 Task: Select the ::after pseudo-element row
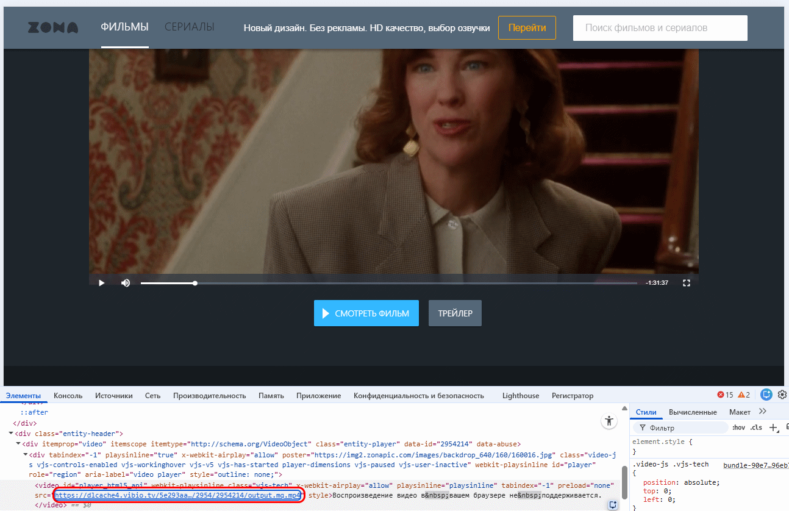pos(35,413)
